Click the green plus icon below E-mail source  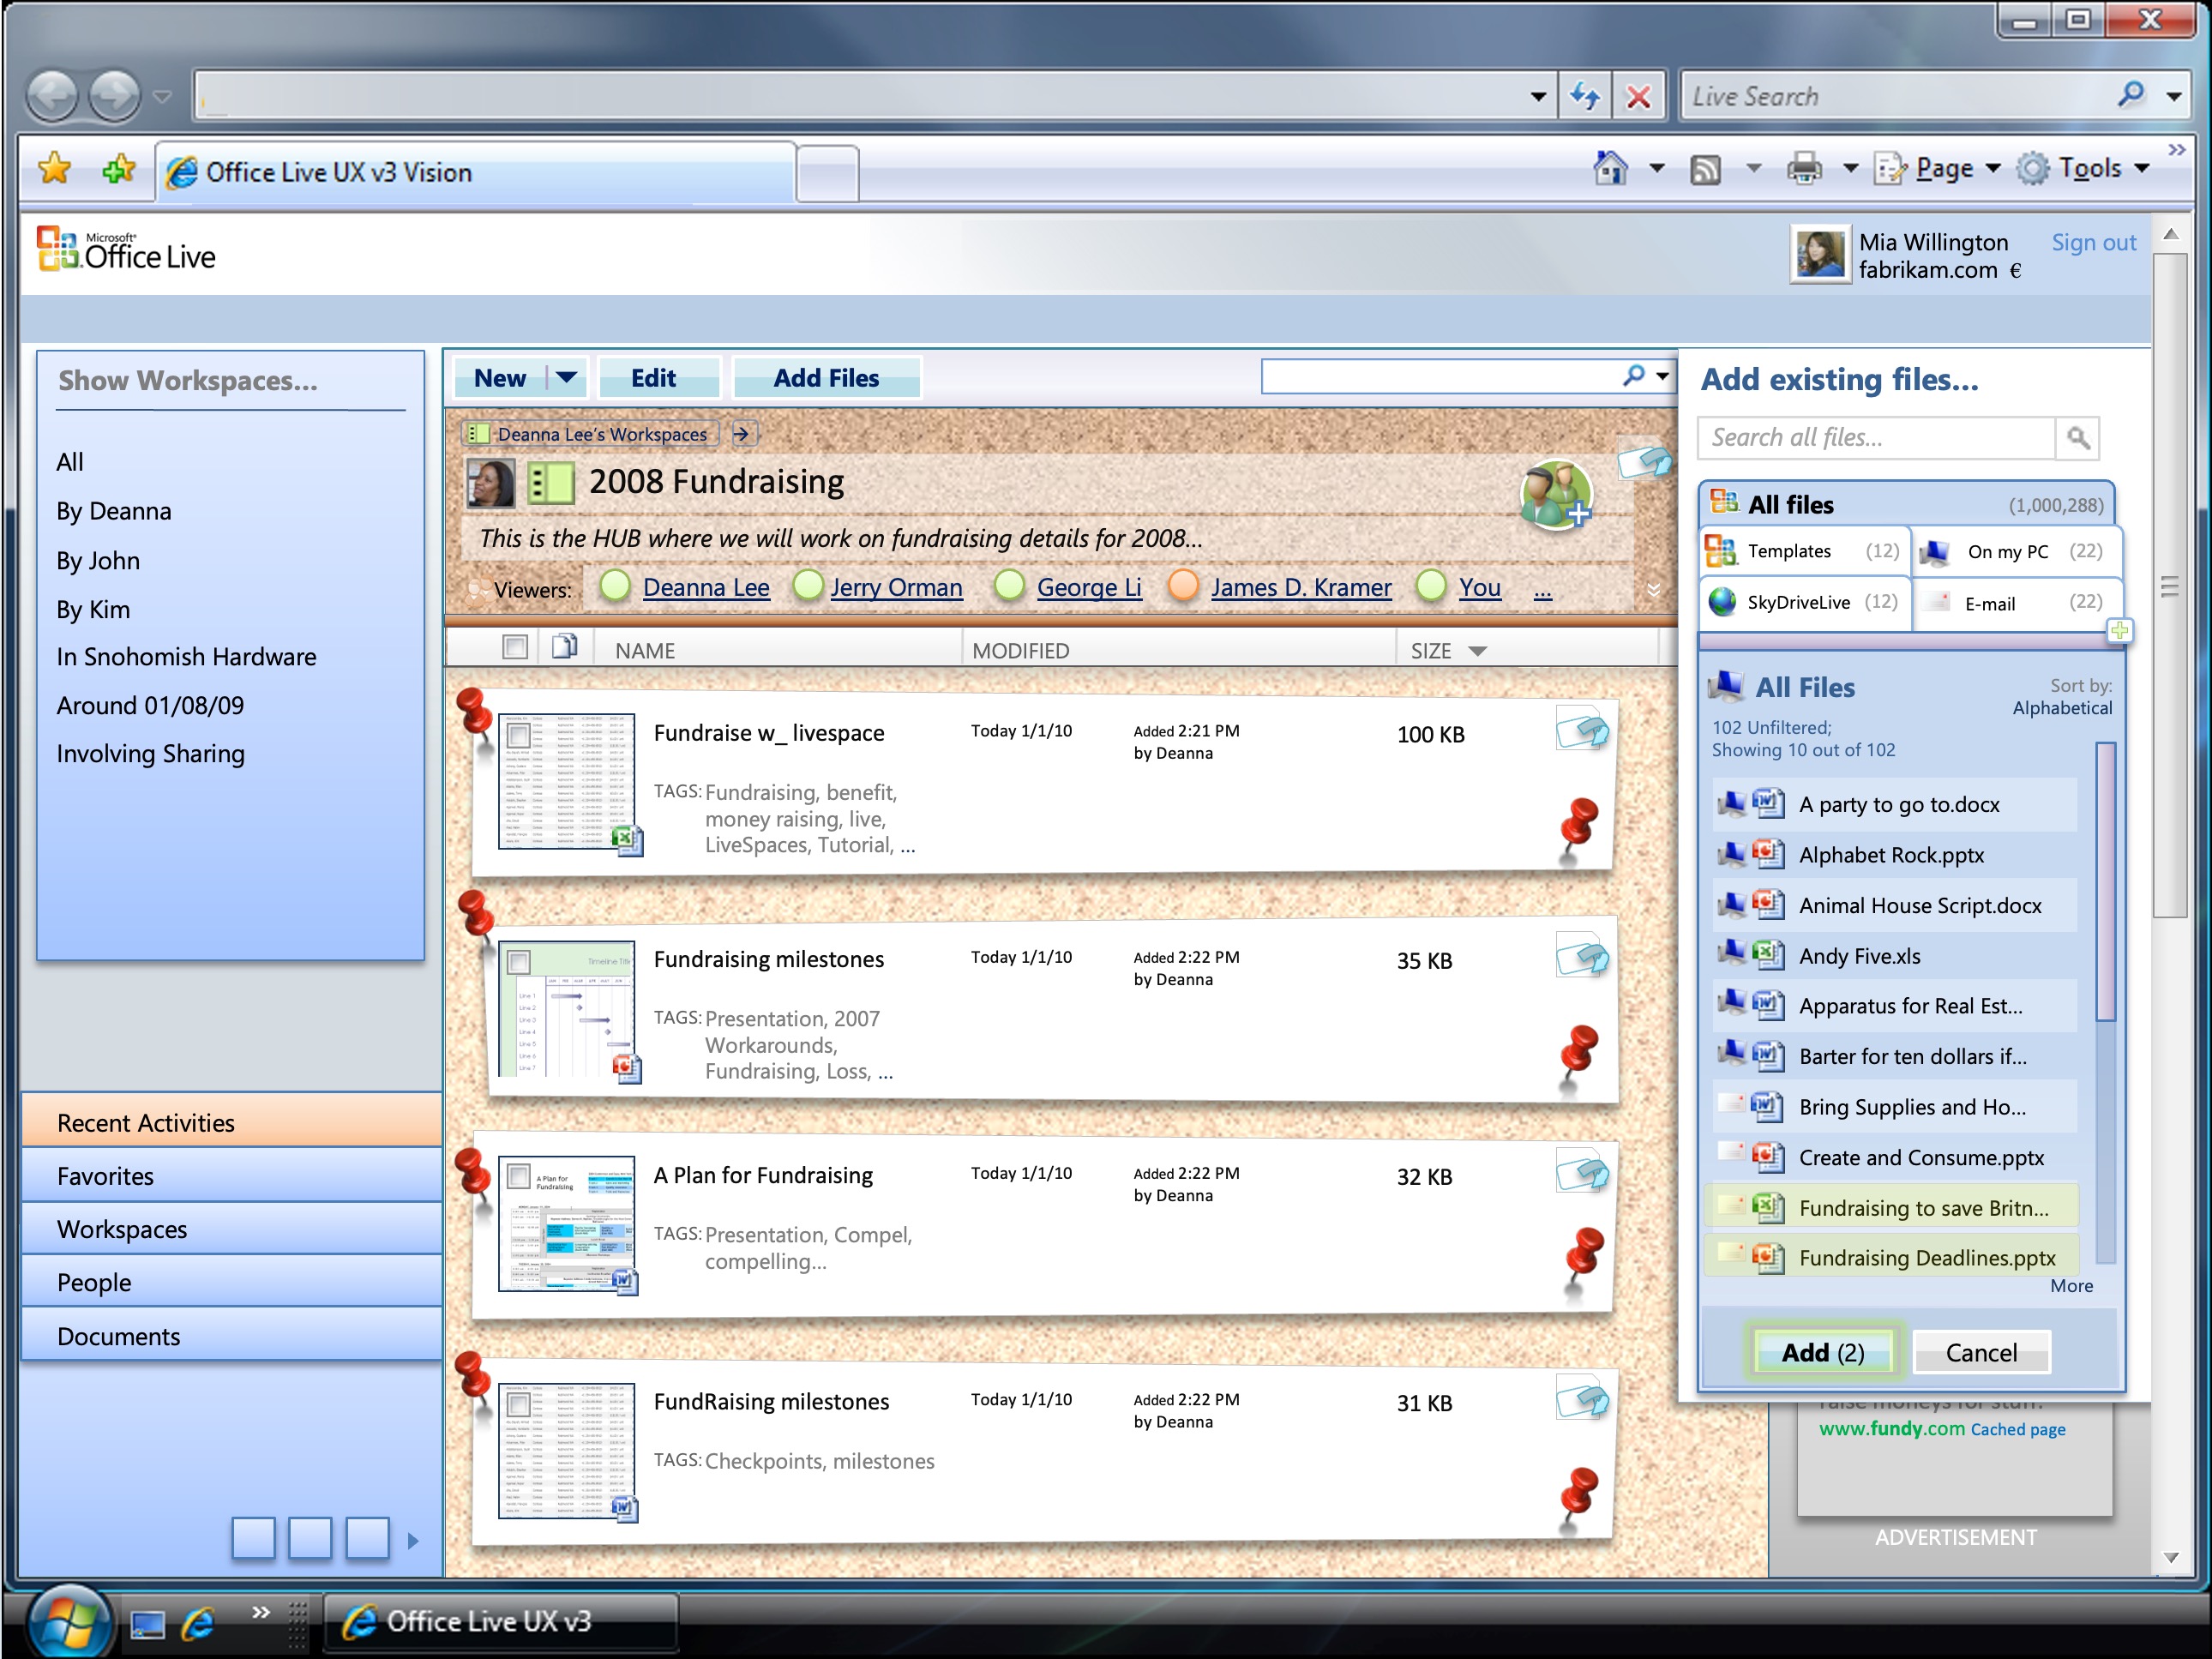pos(2119,630)
